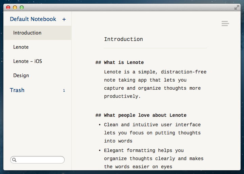The width and height of the screenshot is (244, 174).
Task: Click bullet line 'Elegant formatting helps you'
Action: click(x=144, y=151)
